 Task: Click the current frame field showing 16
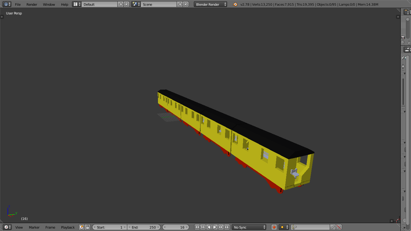coord(176,227)
